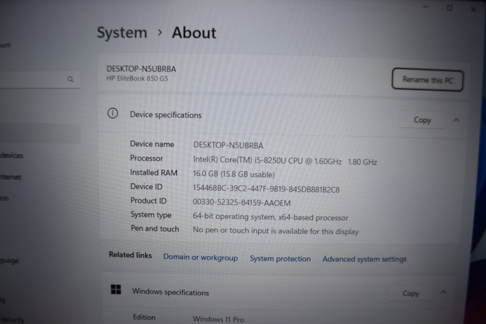This screenshot has width=486, height=324.
Task: Select the Intel Core i5-8250U processor value
Action: 285,160
